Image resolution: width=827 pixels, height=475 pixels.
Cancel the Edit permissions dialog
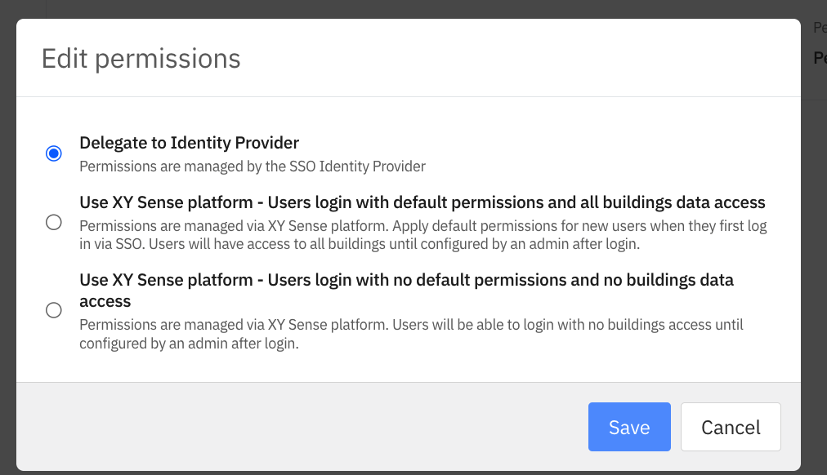(x=731, y=427)
